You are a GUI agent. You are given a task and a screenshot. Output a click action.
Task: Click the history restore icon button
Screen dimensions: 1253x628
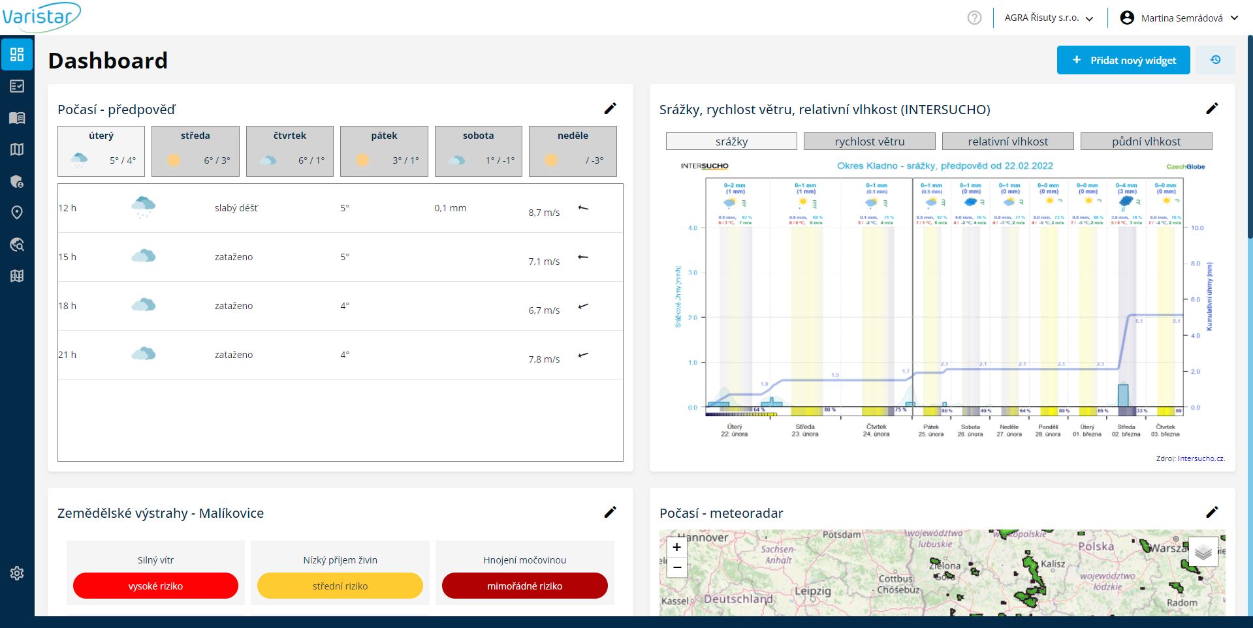pyautogui.click(x=1215, y=60)
